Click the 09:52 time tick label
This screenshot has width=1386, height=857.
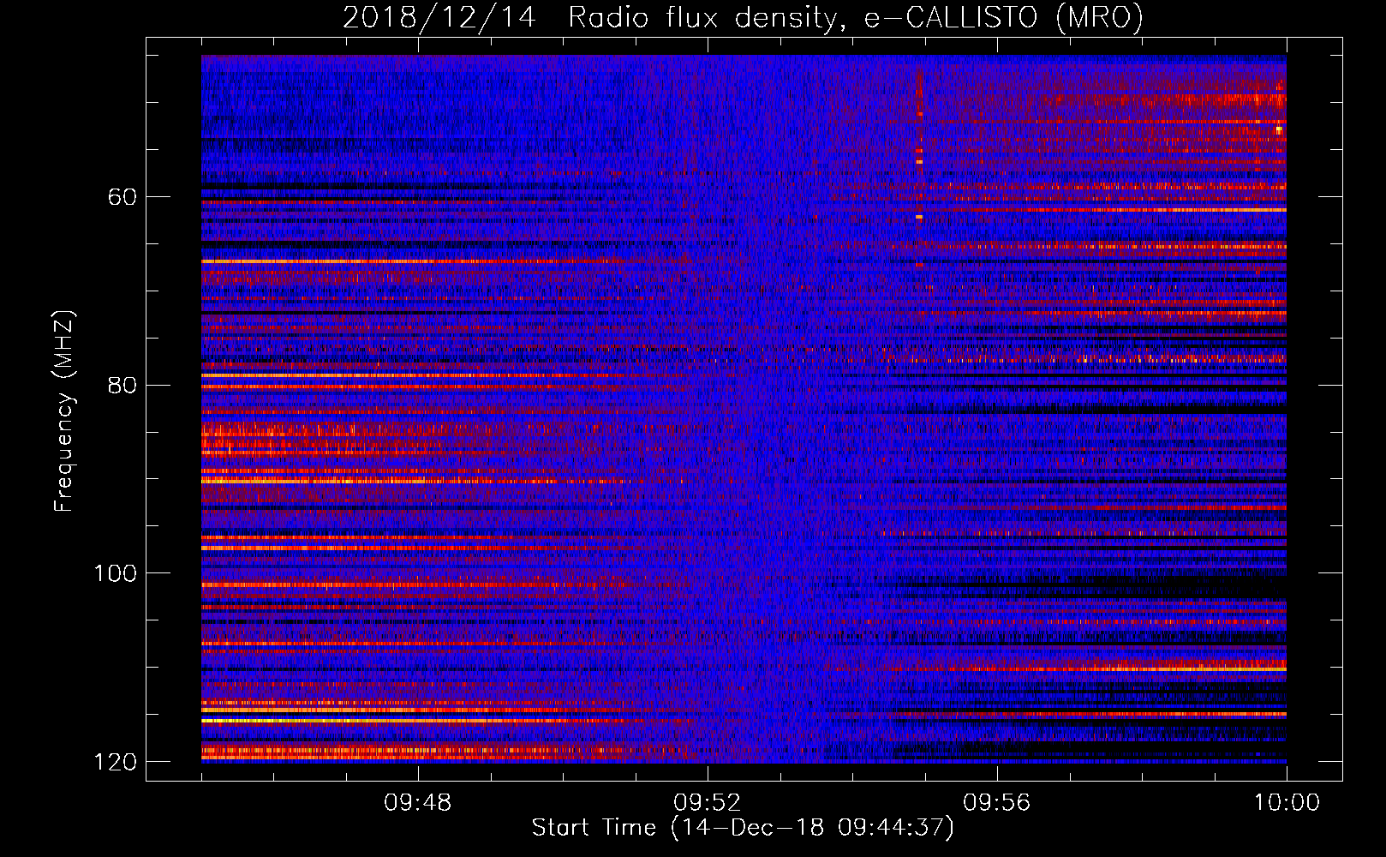(707, 803)
